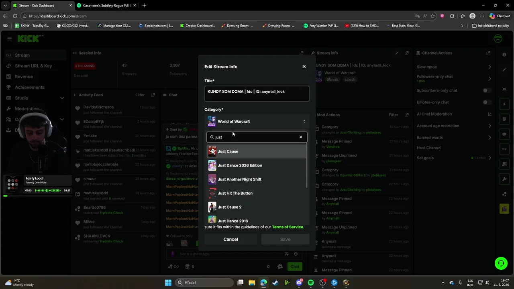Pop out the Stream info panel

click(x=406, y=53)
